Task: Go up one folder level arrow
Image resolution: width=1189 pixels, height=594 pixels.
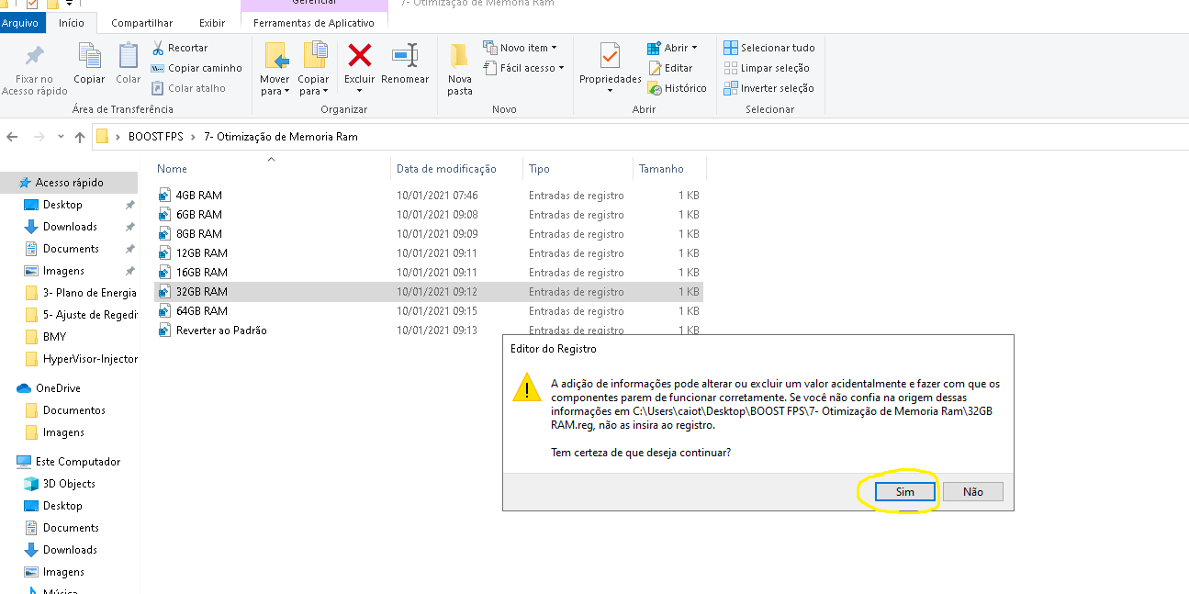Action: (80, 137)
